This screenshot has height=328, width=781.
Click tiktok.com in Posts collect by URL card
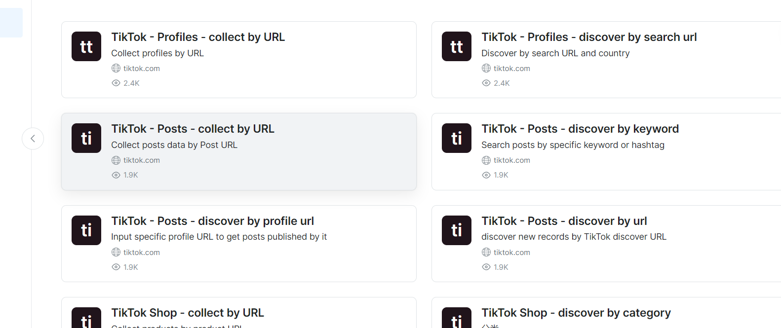[x=142, y=160]
